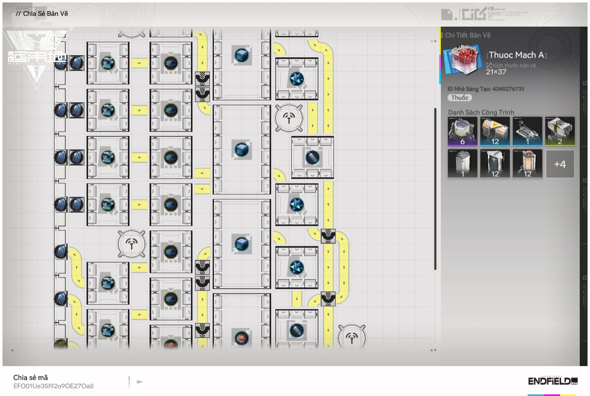Select the blue-tier conveyor arm building with count 1
This screenshot has height=396, width=590.
pos(527,132)
